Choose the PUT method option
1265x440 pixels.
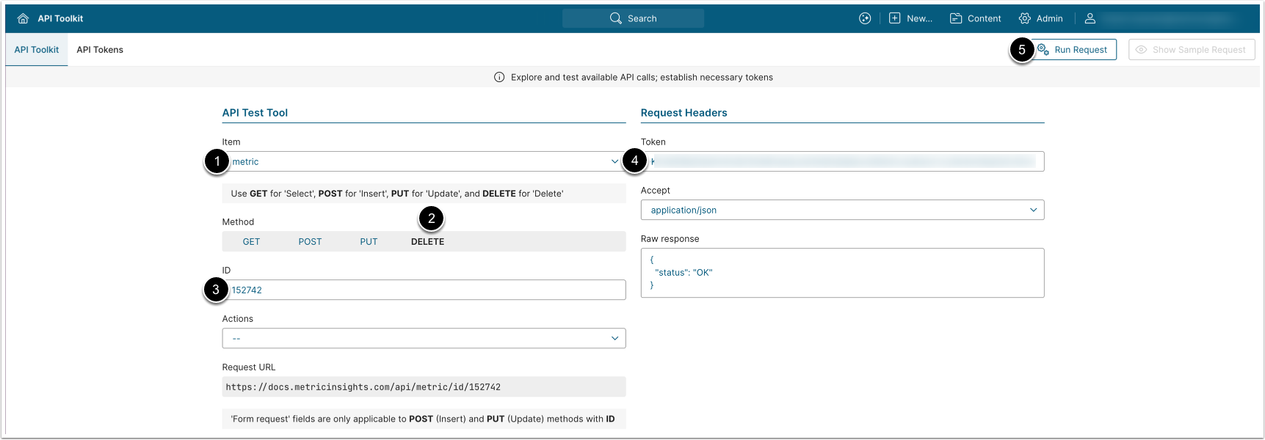(369, 242)
